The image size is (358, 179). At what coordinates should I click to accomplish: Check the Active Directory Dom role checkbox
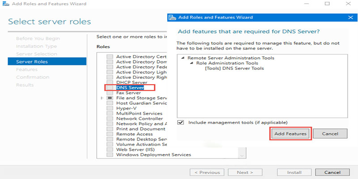[110, 62]
